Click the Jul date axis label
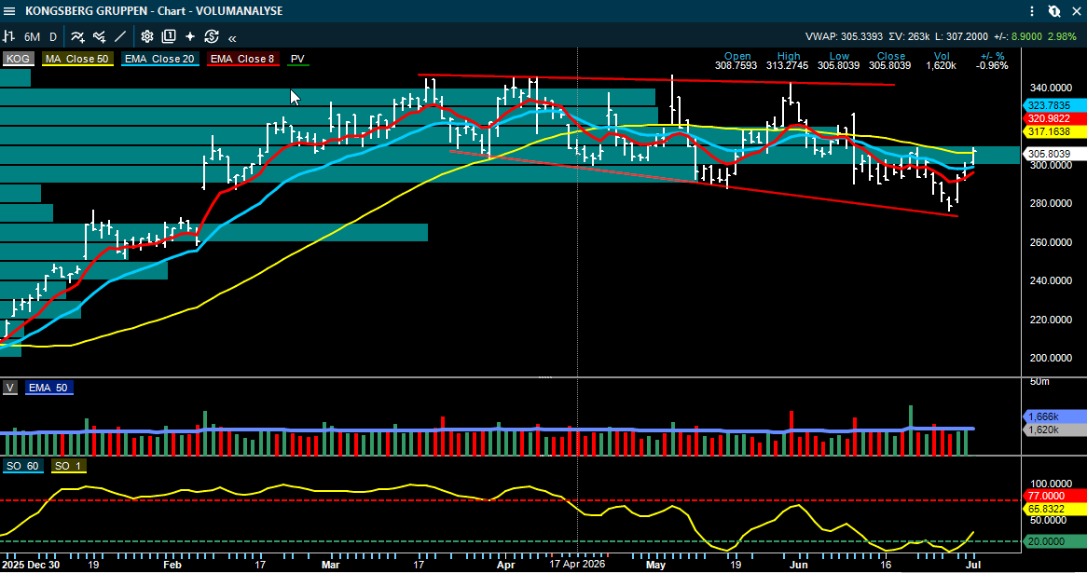Screen dimensions: 1087x573 (973, 565)
